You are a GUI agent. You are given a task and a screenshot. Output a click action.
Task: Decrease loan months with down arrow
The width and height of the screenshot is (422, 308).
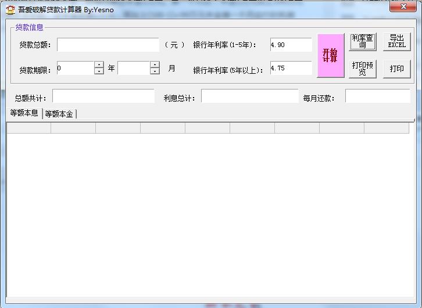(x=155, y=71)
